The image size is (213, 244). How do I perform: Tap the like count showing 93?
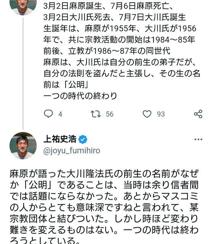coord(161,114)
